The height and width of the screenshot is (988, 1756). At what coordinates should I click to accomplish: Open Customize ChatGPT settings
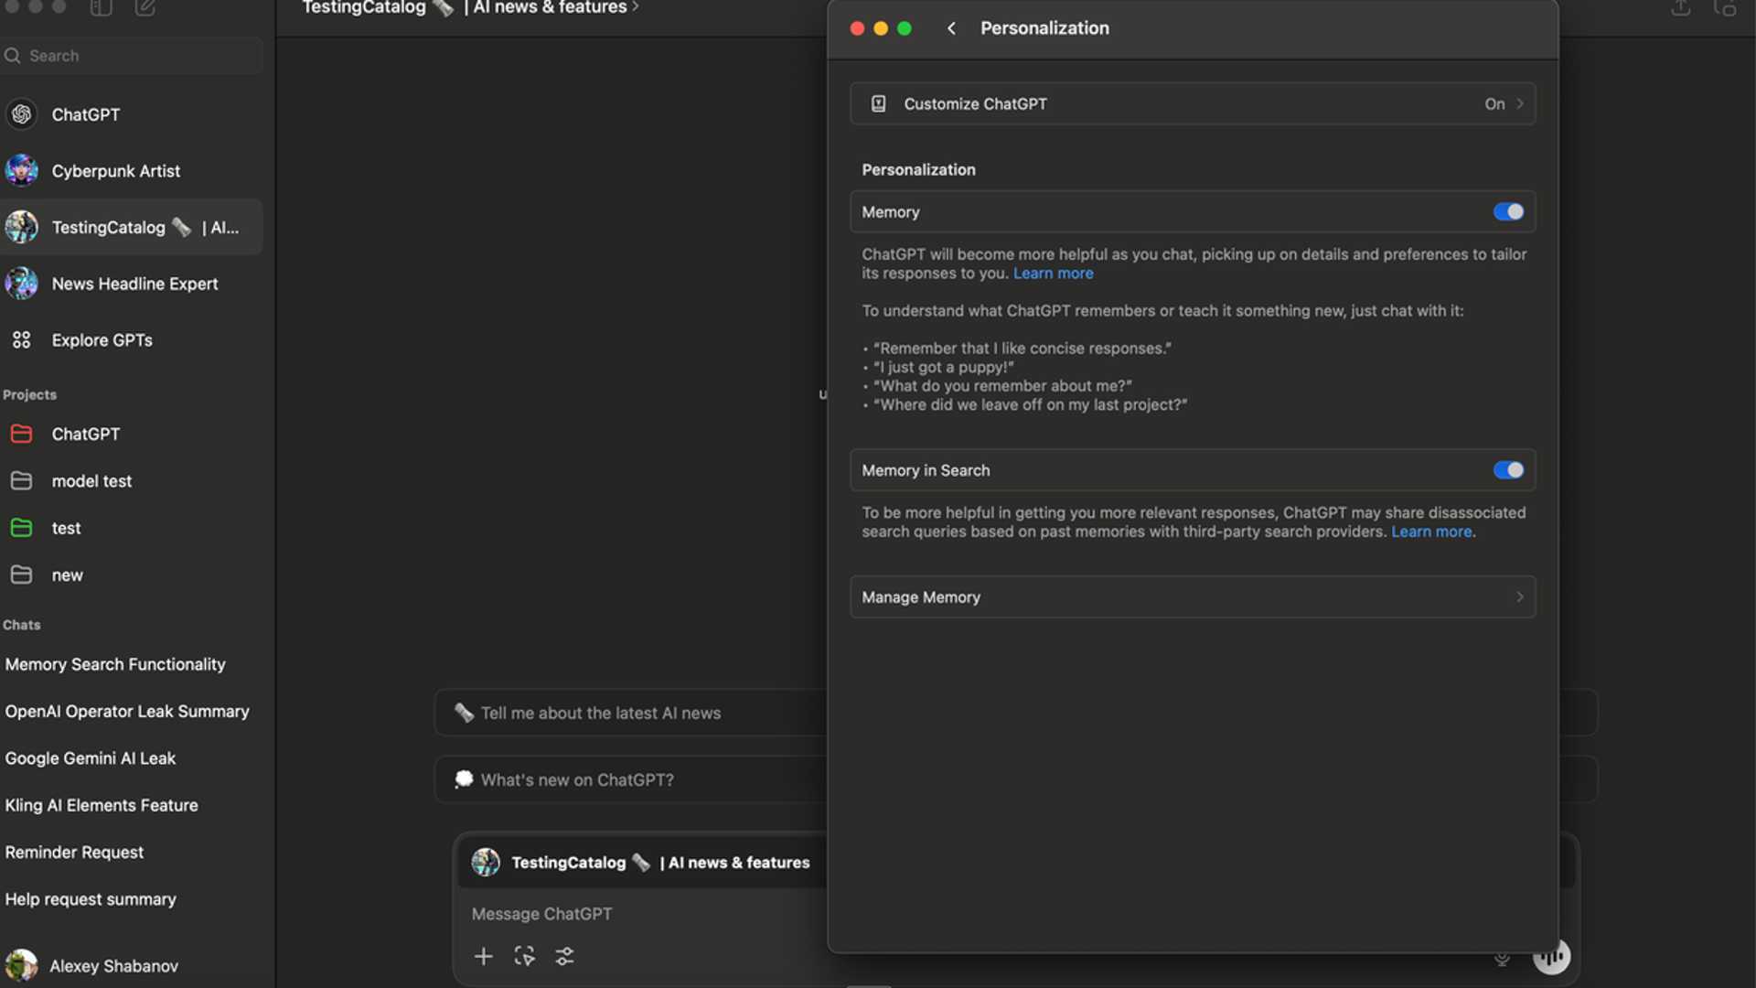[x=1189, y=103]
